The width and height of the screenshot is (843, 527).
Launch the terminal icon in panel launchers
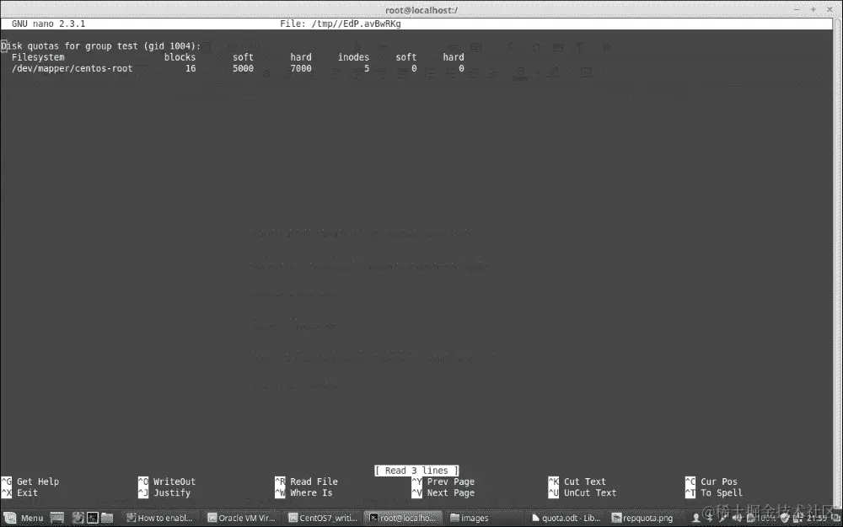click(x=93, y=518)
